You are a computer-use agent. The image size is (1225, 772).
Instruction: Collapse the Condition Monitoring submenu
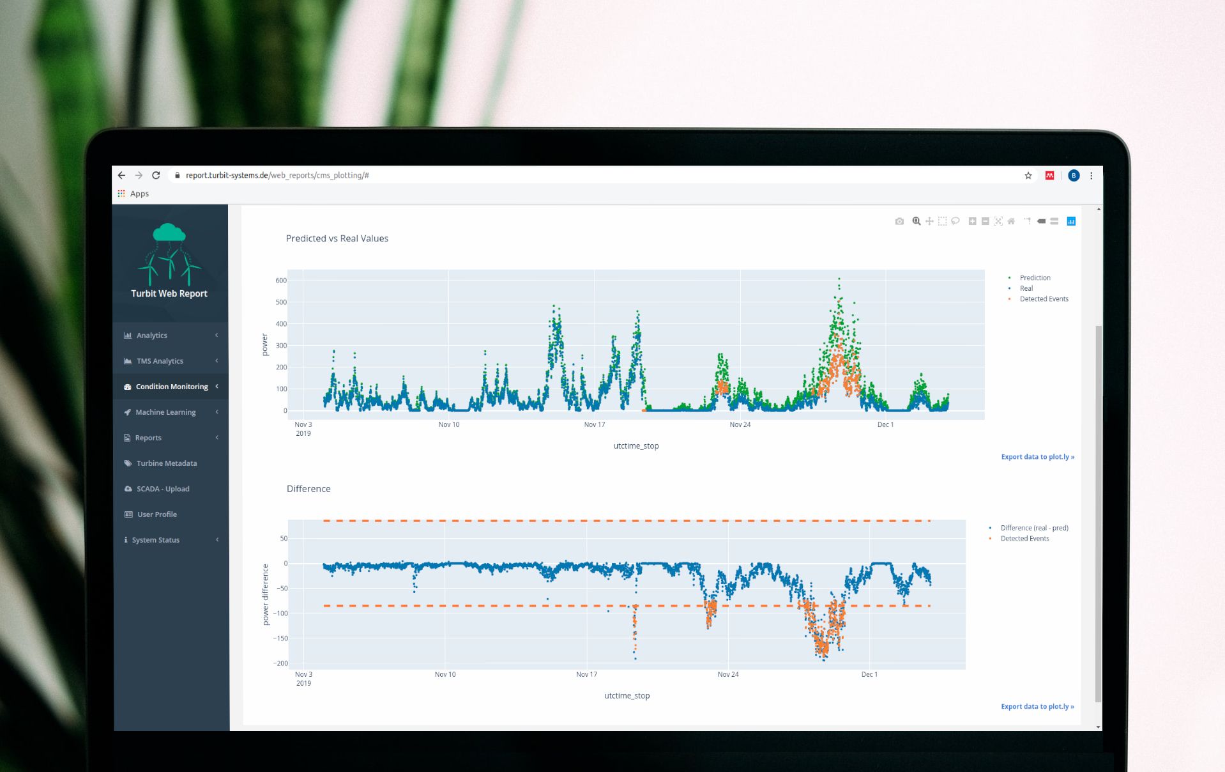tap(170, 386)
